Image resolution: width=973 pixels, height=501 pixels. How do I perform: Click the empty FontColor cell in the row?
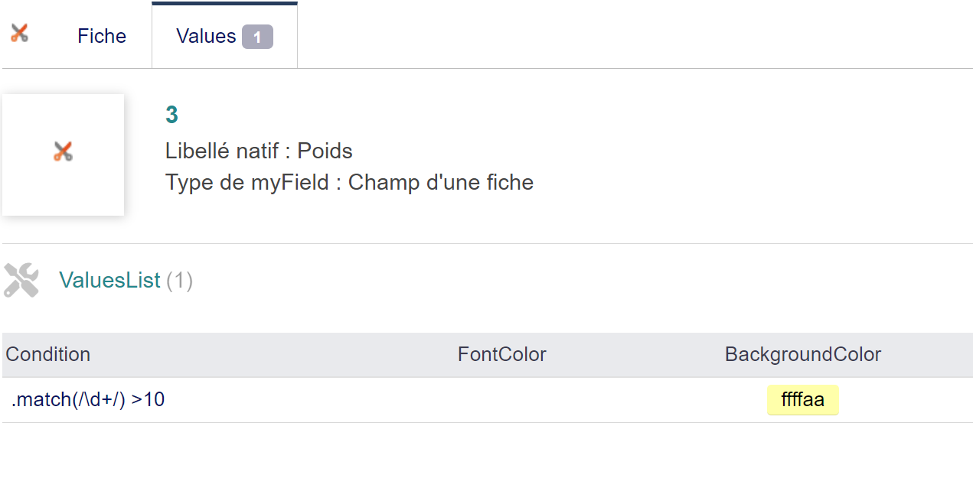pyautogui.click(x=502, y=400)
